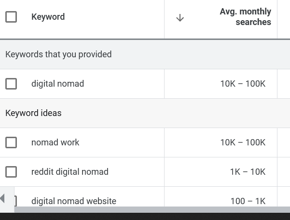Sort by the Keyword column header
The width and height of the screenshot is (290, 220).
48,17
